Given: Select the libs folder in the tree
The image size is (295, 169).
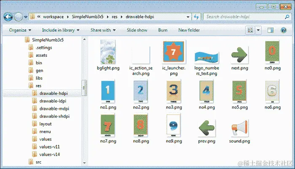Looking at the screenshot, I should 35,78.
